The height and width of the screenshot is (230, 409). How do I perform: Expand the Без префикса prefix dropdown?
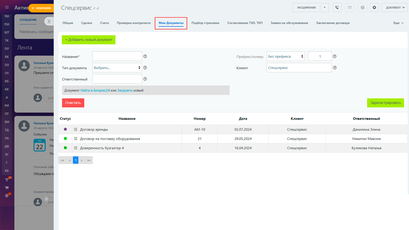click(286, 57)
